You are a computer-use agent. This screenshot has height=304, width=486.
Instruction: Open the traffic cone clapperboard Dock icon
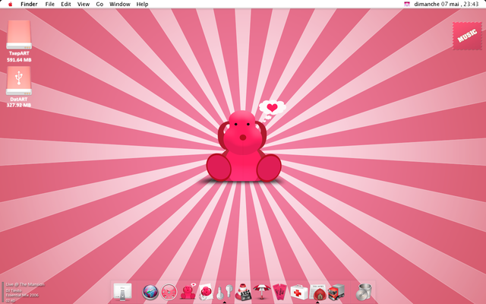[x=243, y=292]
